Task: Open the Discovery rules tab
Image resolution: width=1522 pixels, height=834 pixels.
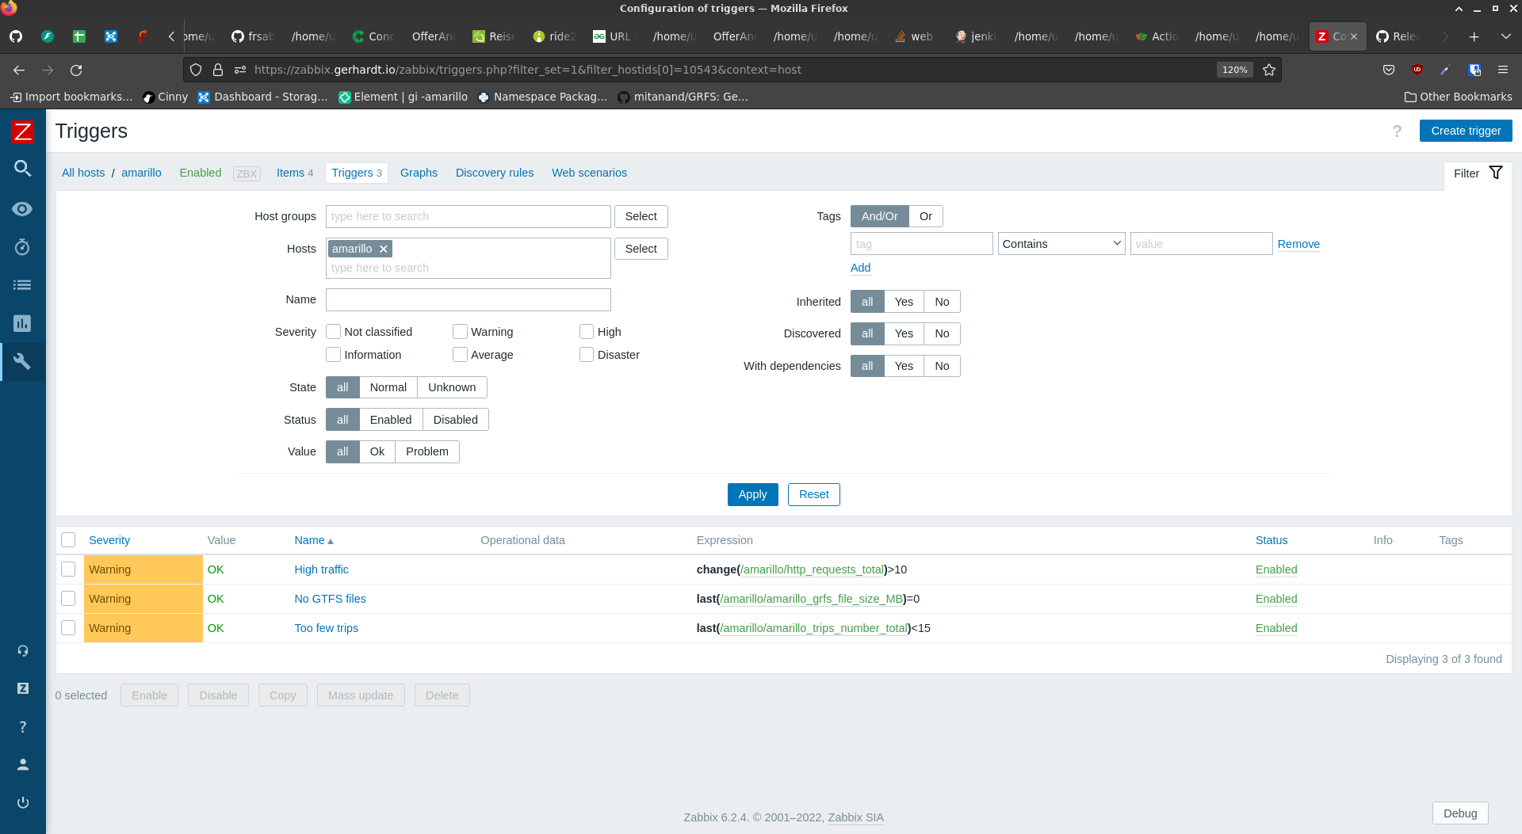Action: tap(494, 173)
